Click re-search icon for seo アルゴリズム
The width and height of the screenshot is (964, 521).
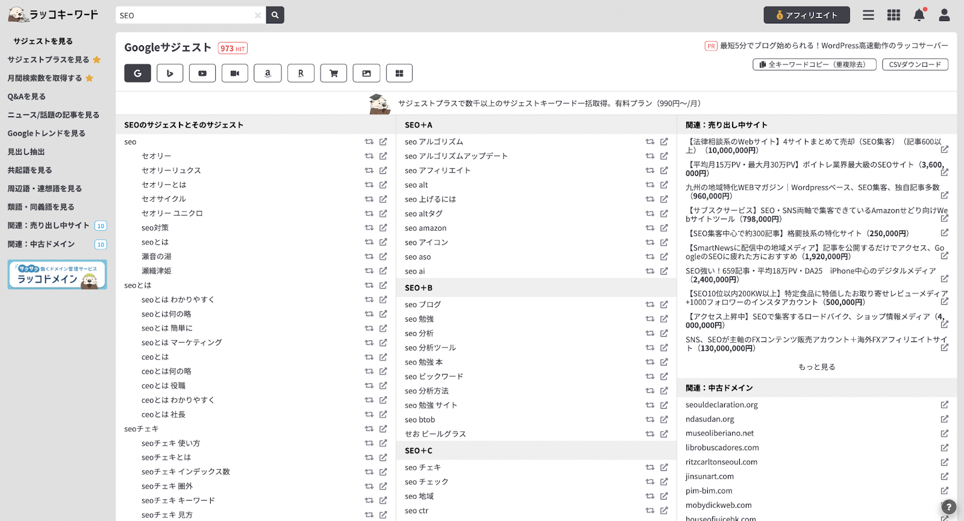click(649, 142)
